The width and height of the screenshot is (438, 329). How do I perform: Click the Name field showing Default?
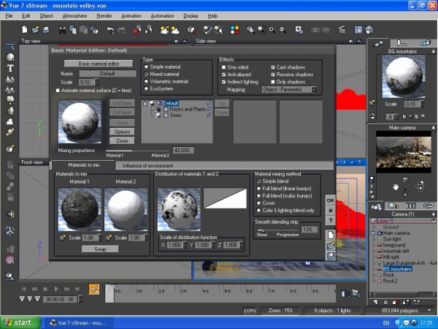107,74
